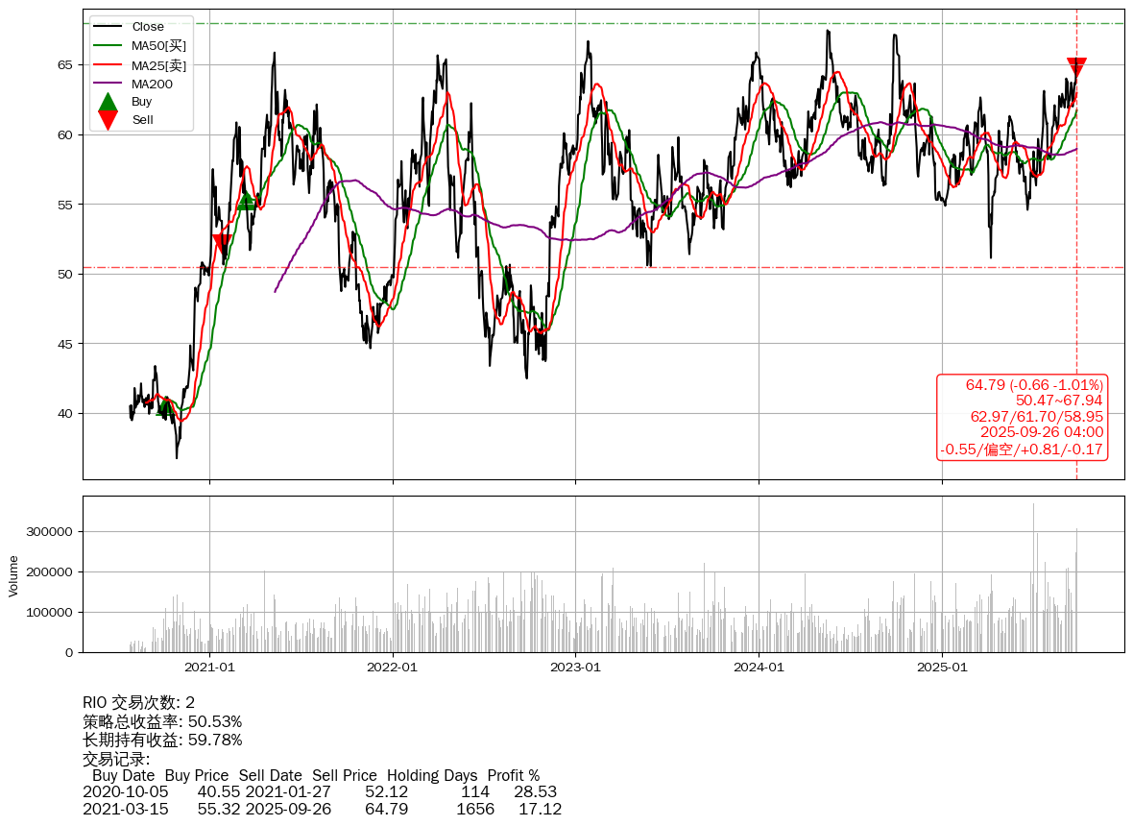Click the 300000 volume axis tick label
The height and width of the screenshot is (826, 1133).
[49, 531]
